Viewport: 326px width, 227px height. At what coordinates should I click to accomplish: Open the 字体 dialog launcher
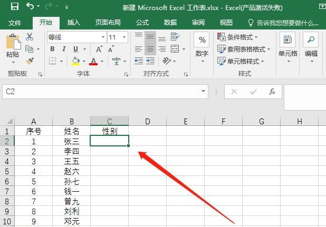click(126, 74)
